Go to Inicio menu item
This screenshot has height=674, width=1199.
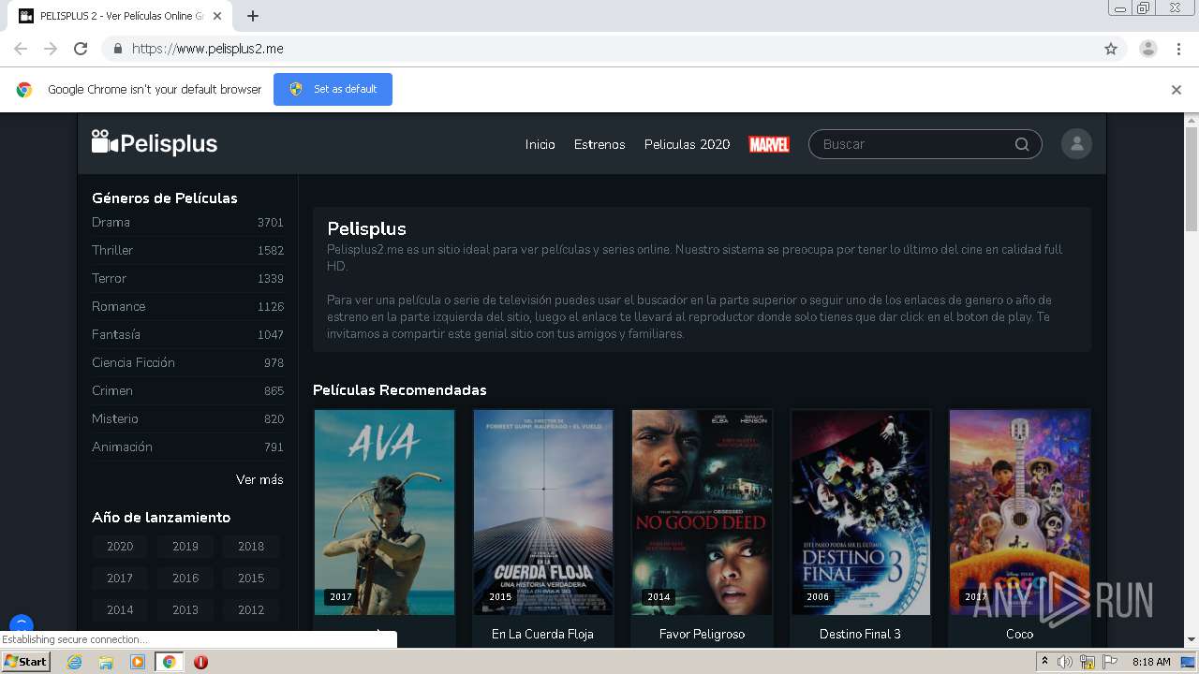point(540,144)
